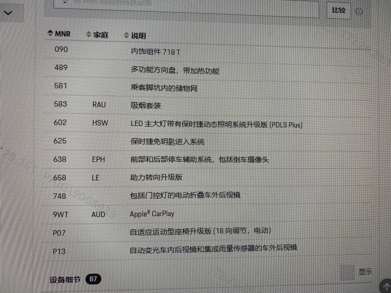Select 吸烟套装 description
Image resolution: width=391 pixels, height=293 pixels.
(x=145, y=105)
